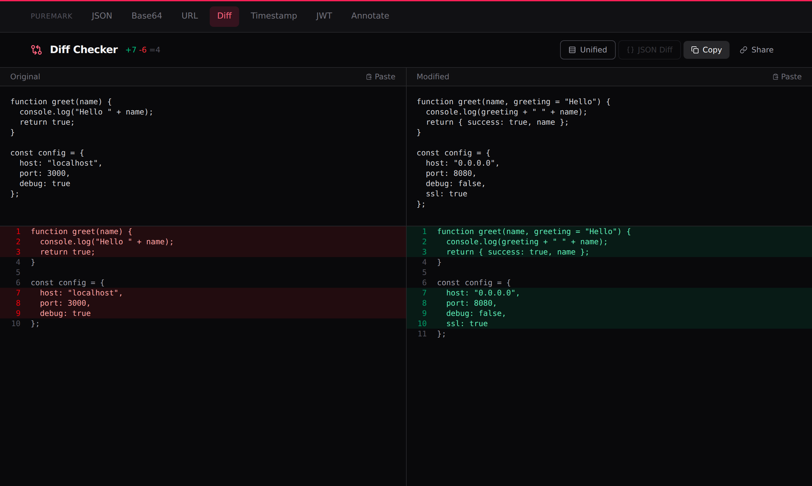Toggle Unified diff view mode
This screenshot has width=812, height=486.
click(587, 50)
